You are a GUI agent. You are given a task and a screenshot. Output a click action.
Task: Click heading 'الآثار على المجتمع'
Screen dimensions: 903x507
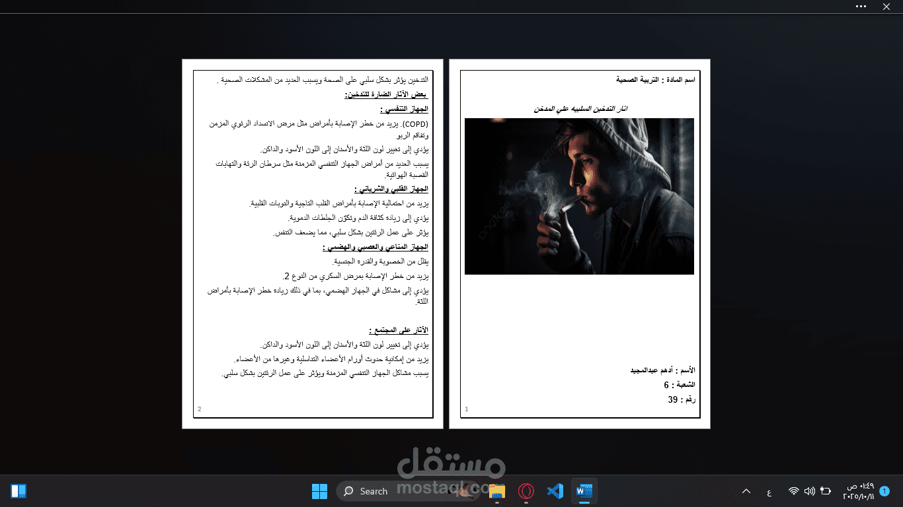click(398, 330)
